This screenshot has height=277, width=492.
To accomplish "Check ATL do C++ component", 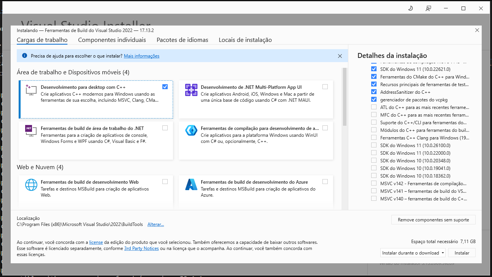I will pos(373,107).
